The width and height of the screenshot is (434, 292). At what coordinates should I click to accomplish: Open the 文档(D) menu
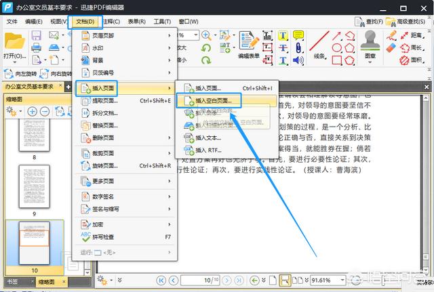(85, 22)
